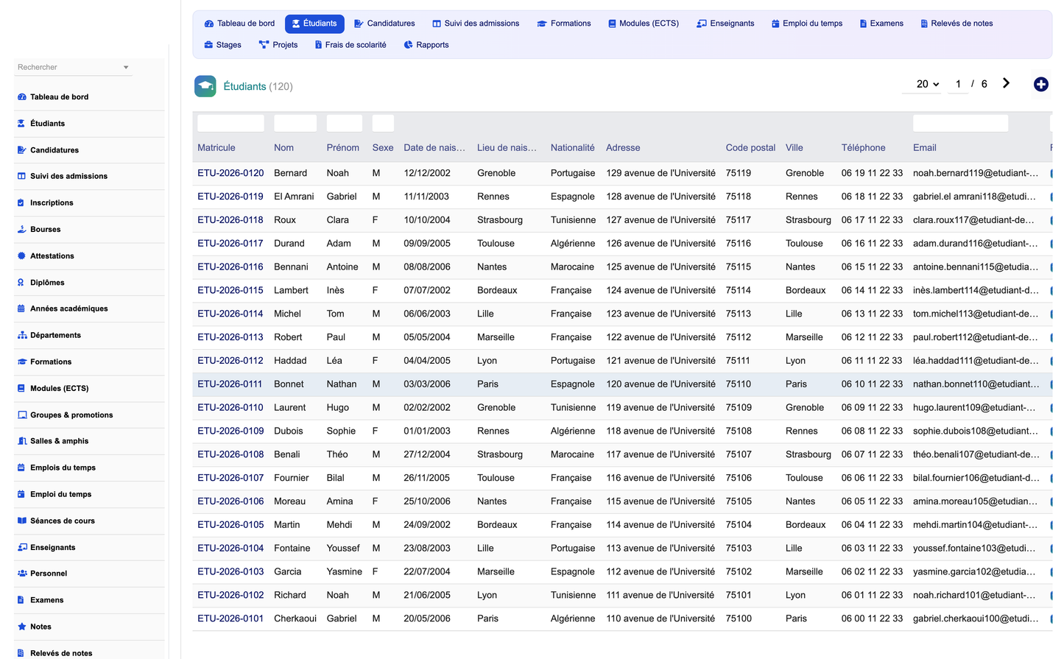Image resolution: width=1064 pixels, height=659 pixels.
Task: Click the Diplômes sidebar icon
Action: (21, 282)
